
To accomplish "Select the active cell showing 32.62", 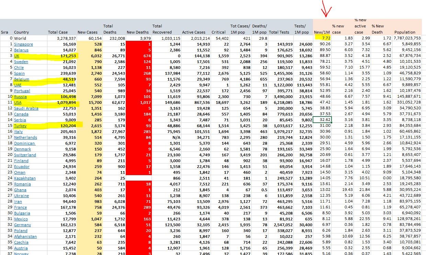I will (x=322, y=120).
